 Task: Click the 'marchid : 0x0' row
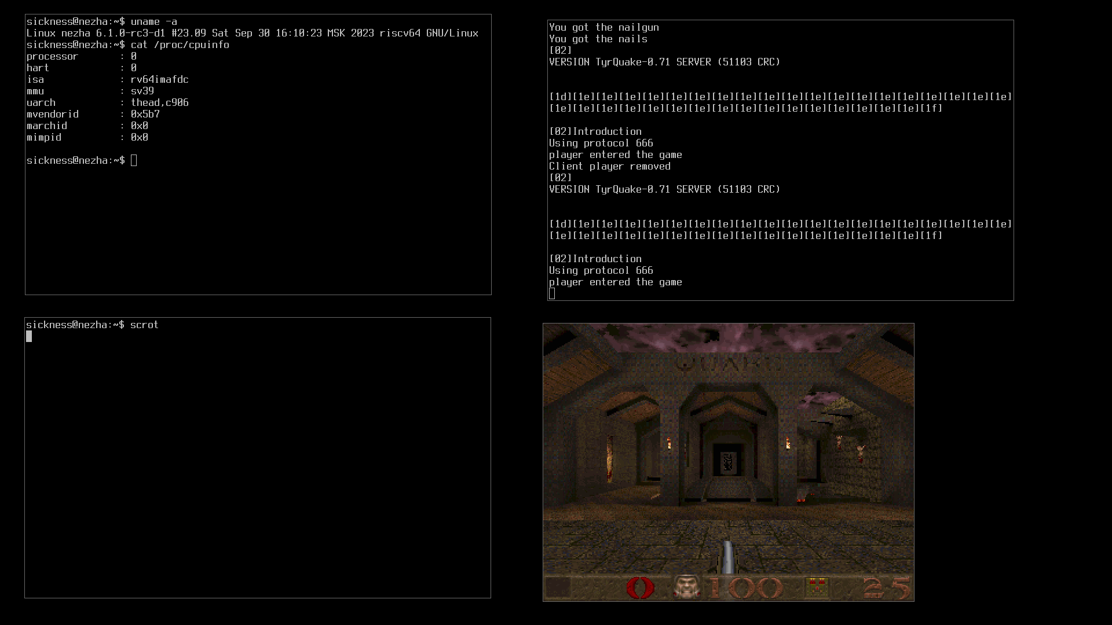[x=87, y=126]
